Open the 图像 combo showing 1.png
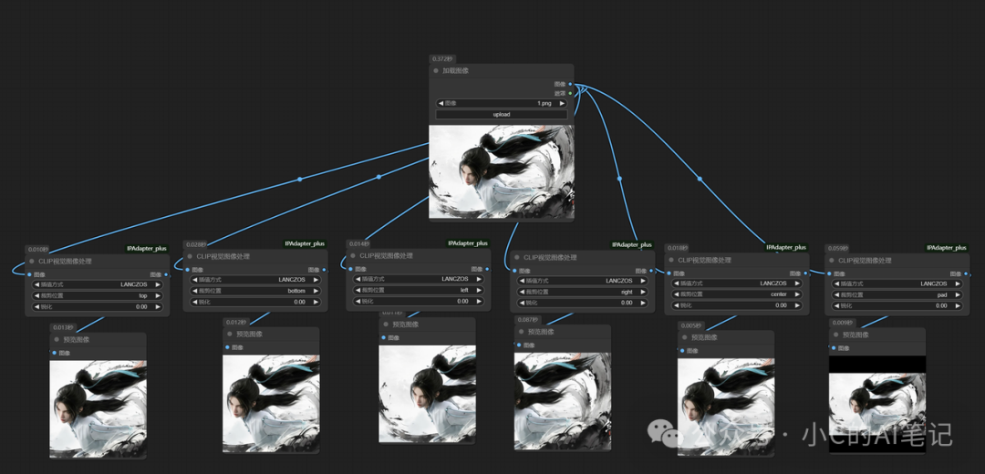Screen dimensions: 985x474 point(502,103)
